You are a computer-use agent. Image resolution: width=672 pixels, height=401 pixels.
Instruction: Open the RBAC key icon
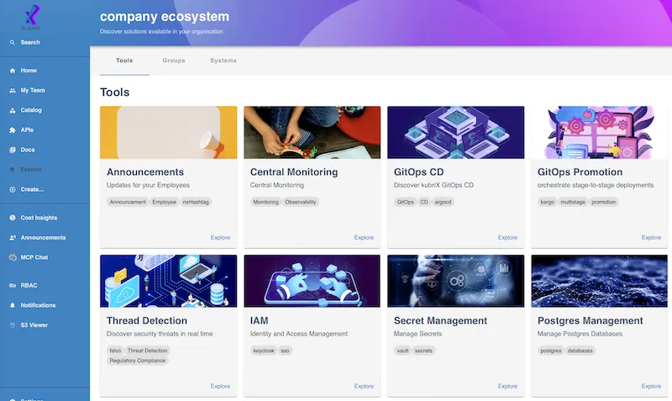coord(12,286)
